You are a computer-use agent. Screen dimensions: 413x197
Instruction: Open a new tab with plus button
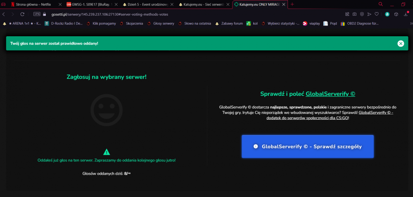click(292, 4)
